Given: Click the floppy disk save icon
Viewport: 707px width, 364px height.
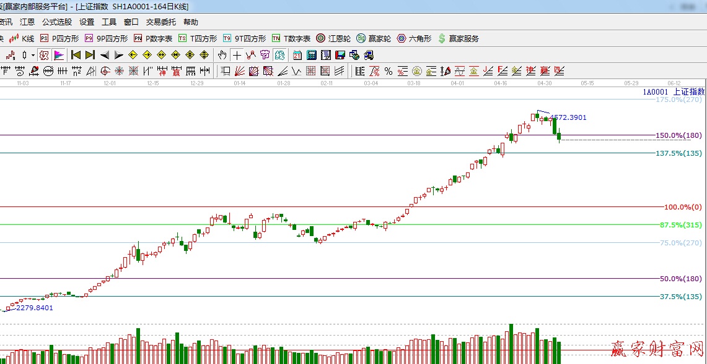Looking at the screenshot, I should [340, 55].
